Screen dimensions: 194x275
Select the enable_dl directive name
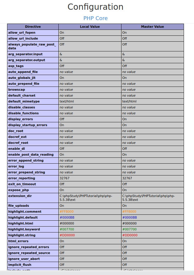(x=17, y=149)
